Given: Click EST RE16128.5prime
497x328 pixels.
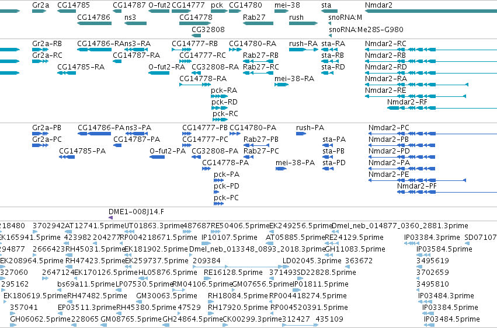Looking at the screenshot, I should click(206, 278).
